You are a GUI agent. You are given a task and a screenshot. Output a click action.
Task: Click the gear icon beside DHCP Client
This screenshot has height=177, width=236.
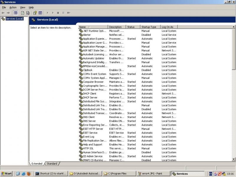[81, 93]
